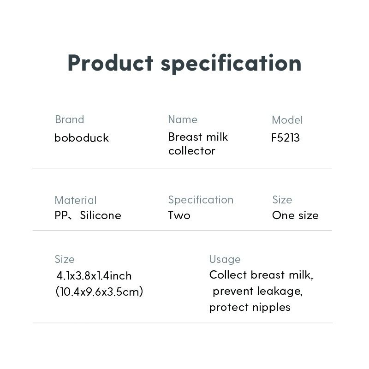
Task: Click the Product specification heading
Action: pyautogui.click(x=184, y=63)
